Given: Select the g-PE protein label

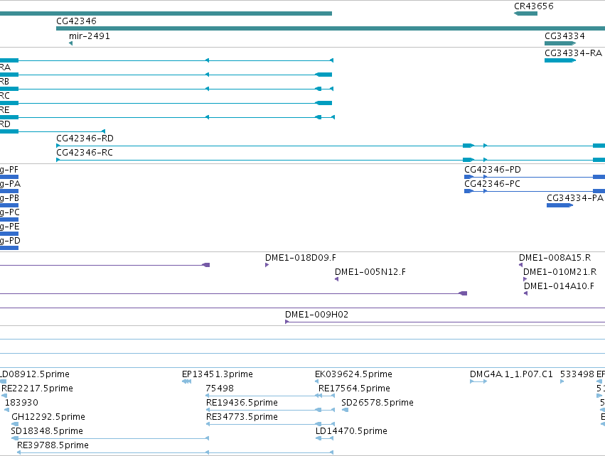Looking at the screenshot, I should pyautogui.click(x=10, y=227).
